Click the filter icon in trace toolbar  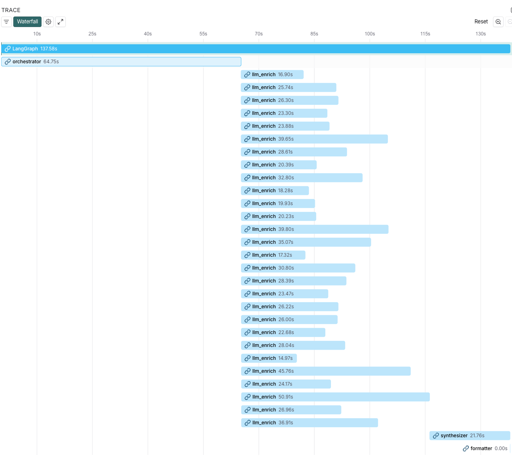tap(6, 22)
